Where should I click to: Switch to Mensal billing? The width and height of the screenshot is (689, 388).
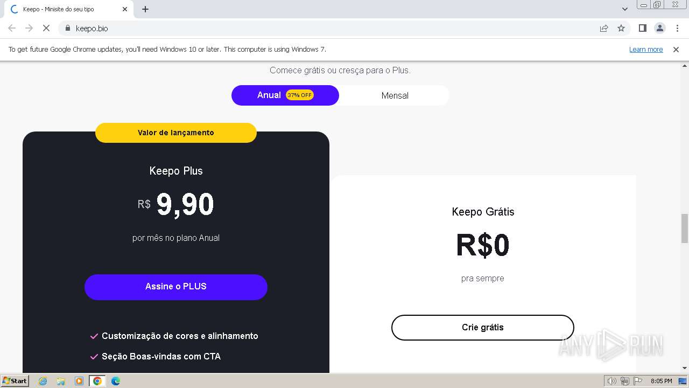[395, 95]
